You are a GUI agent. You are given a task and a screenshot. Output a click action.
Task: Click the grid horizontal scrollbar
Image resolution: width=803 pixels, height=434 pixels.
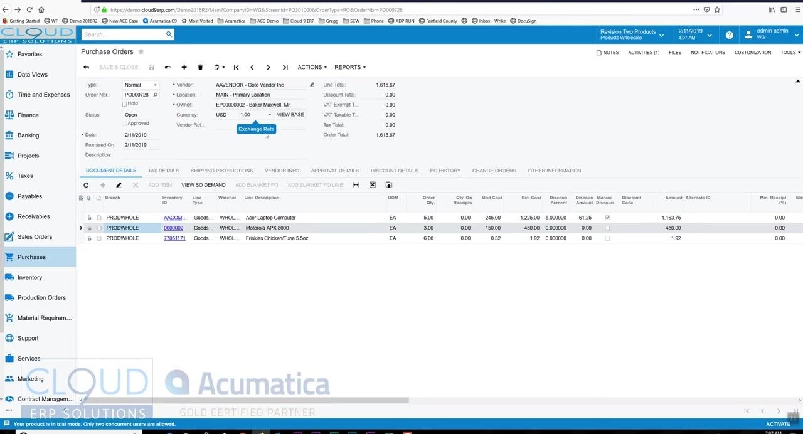(245, 400)
